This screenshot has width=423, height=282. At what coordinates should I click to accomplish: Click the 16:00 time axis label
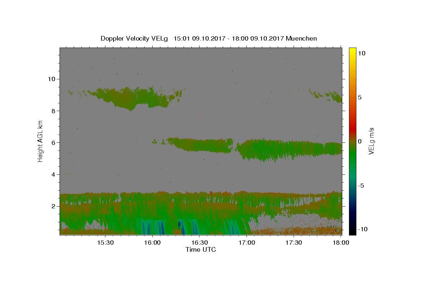152,243
